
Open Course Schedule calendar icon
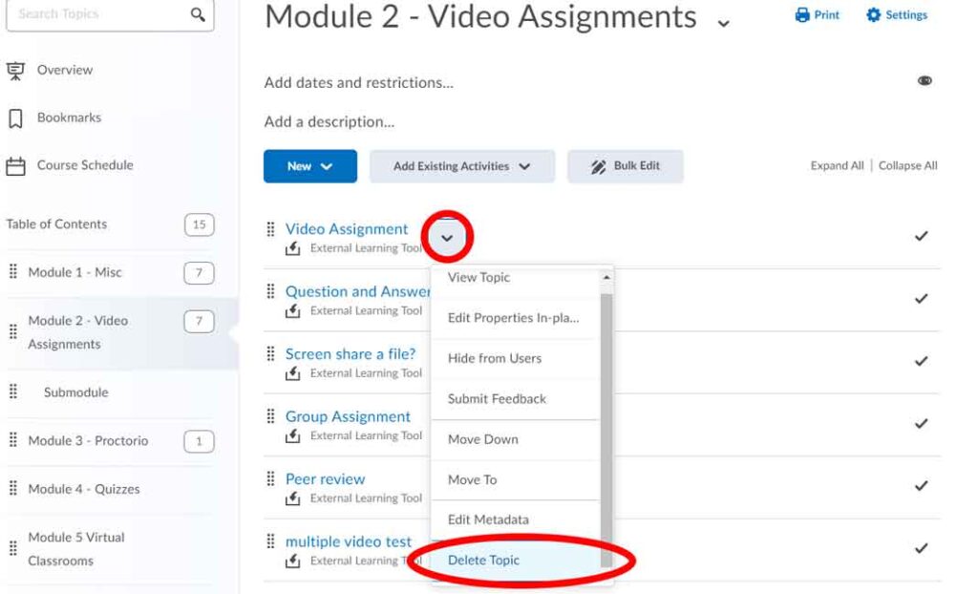tap(16, 165)
